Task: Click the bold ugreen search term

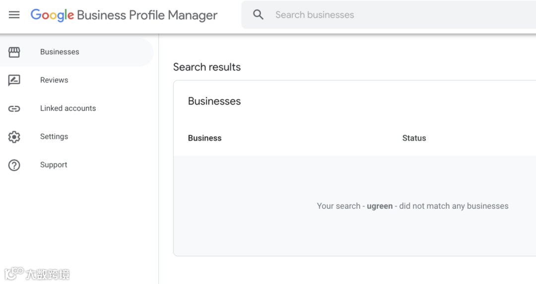Action: point(380,206)
